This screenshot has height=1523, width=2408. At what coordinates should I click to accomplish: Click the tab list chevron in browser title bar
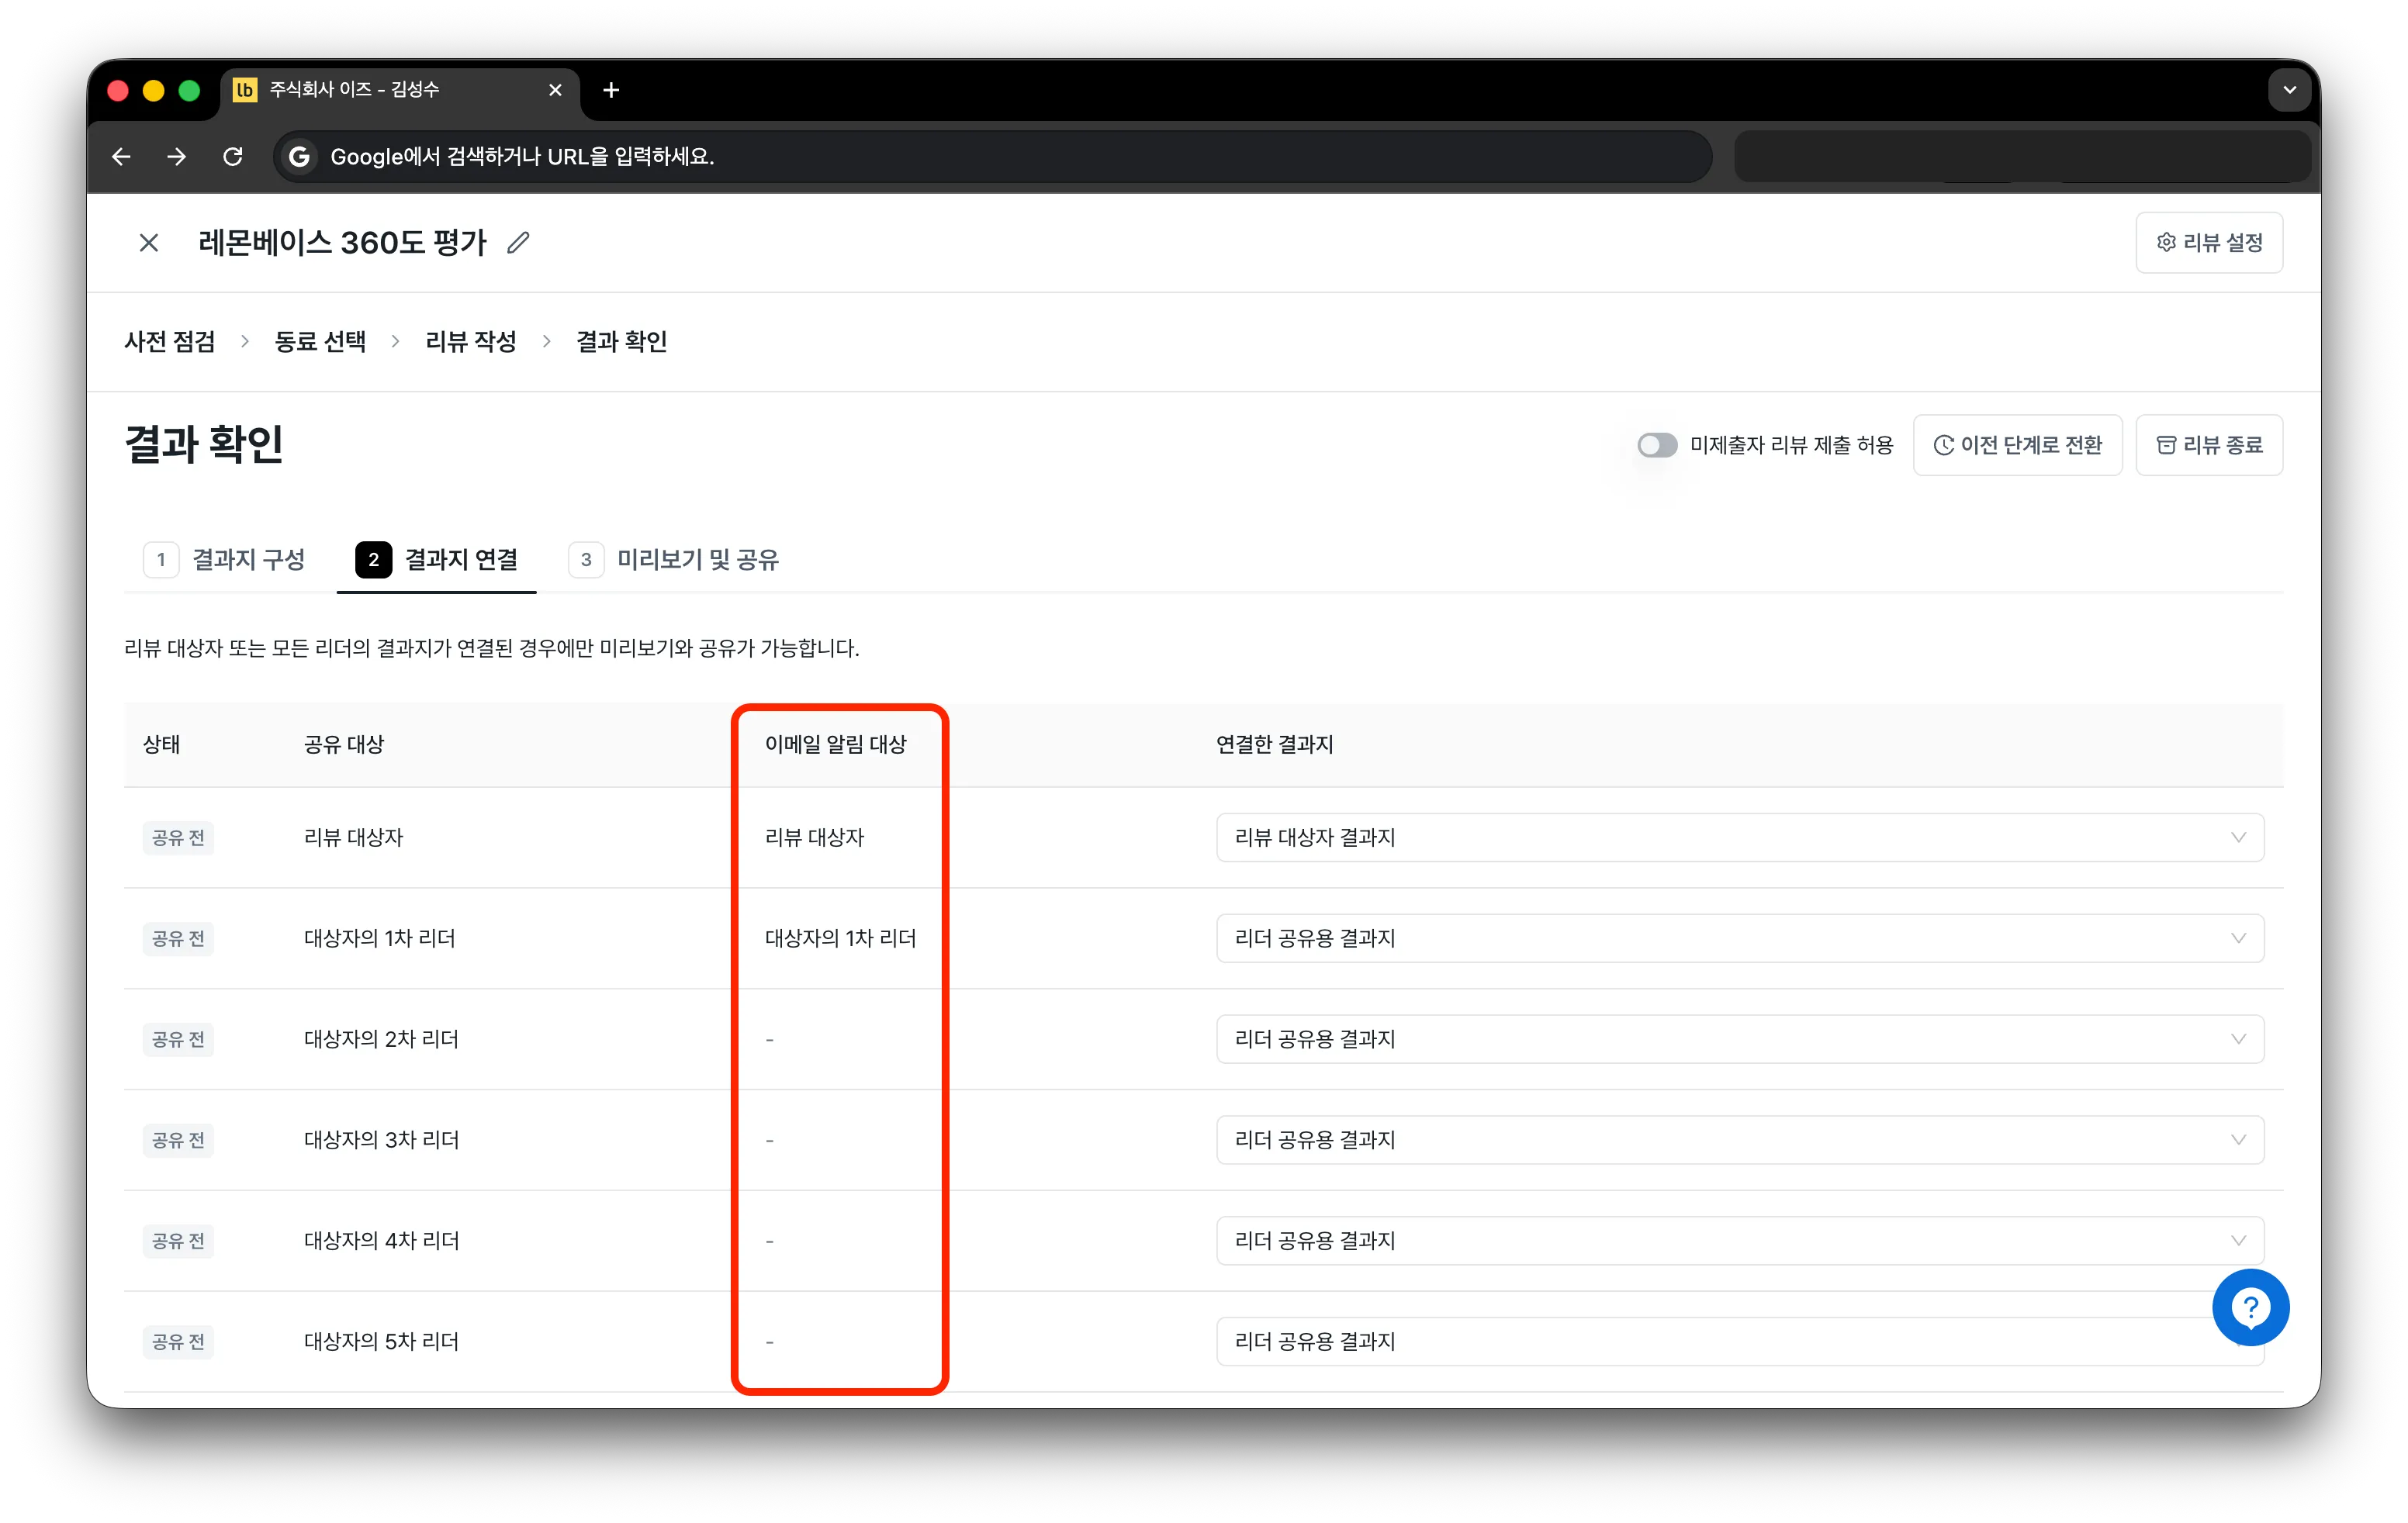pos(2289,90)
